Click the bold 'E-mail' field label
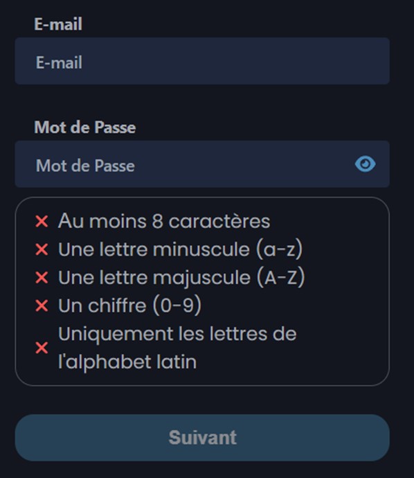Screen dimensions: 414x478 coord(58,24)
